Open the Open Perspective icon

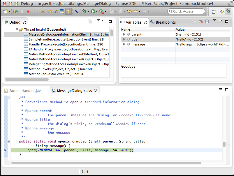point(214,12)
